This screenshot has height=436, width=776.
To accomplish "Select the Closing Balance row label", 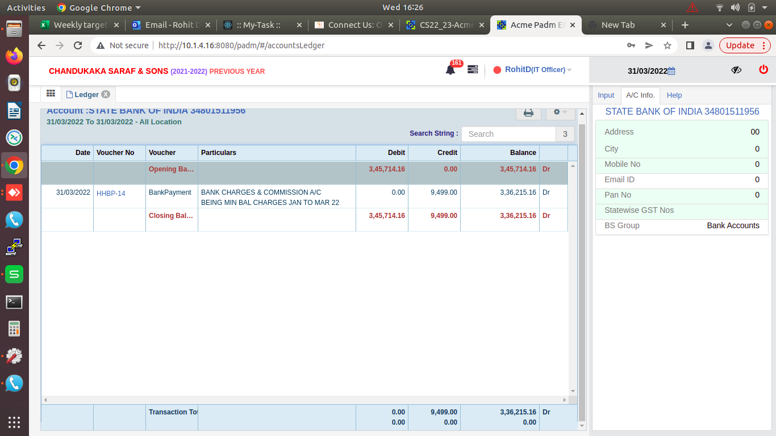I will click(x=171, y=216).
